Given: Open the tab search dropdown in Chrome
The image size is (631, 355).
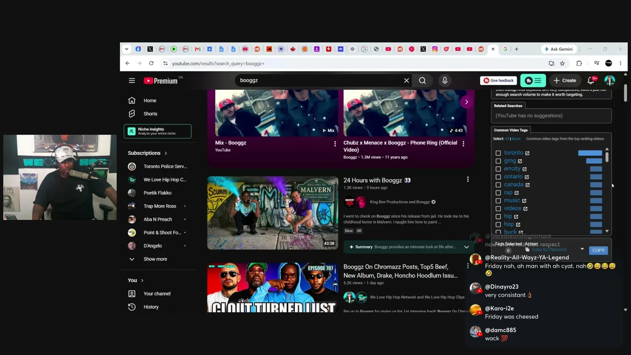Looking at the screenshot, I should pyautogui.click(x=127, y=49).
